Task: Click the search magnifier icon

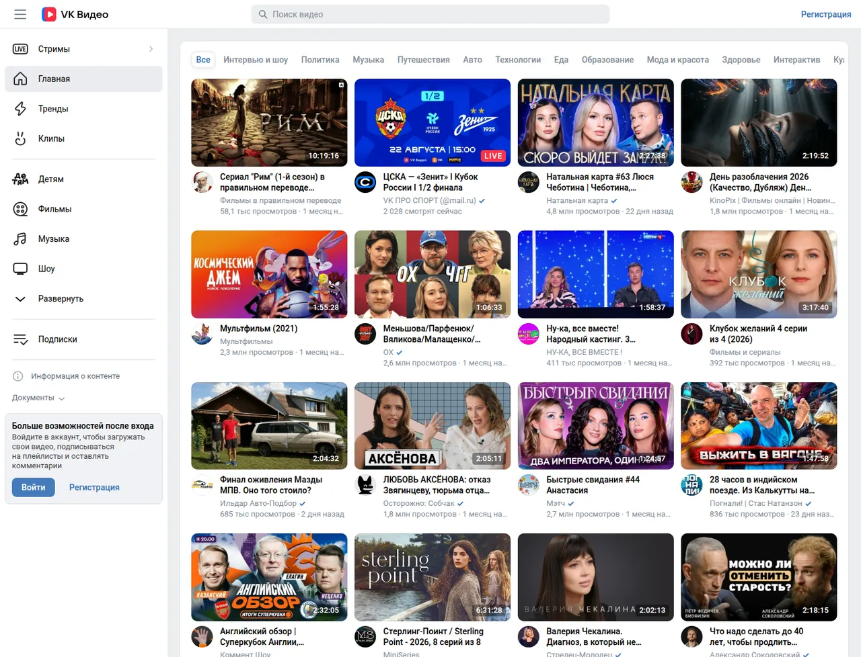Action: (263, 14)
